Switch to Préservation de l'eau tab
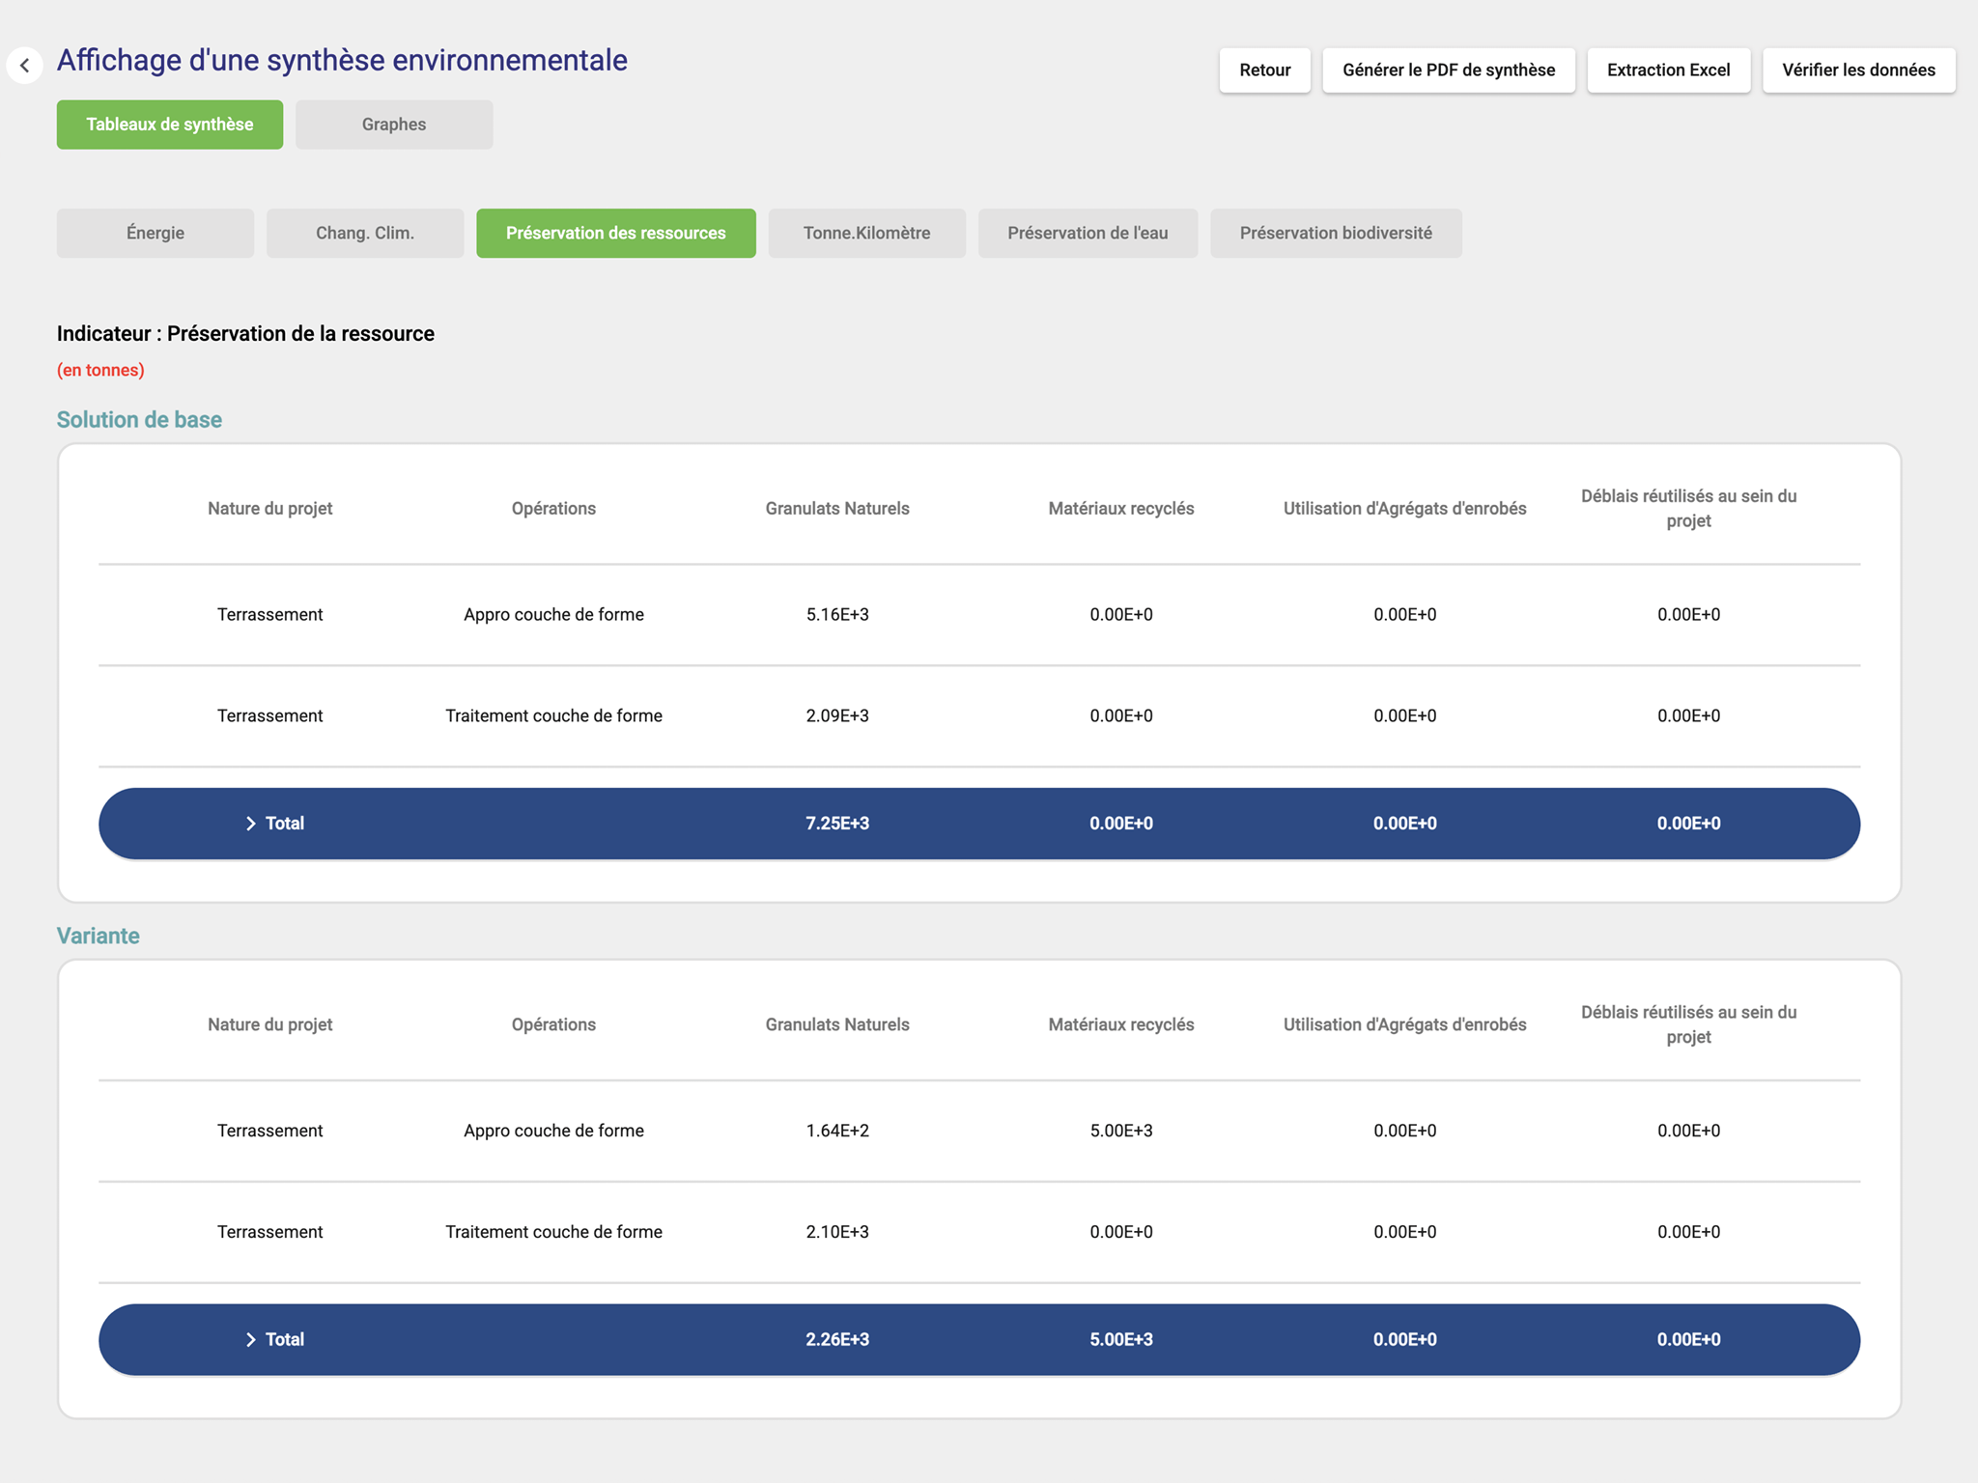This screenshot has width=1978, height=1483. pos(1088,233)
